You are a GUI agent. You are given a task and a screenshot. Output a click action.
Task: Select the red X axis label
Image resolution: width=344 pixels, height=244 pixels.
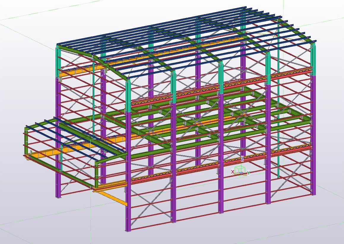coord(233,172)
